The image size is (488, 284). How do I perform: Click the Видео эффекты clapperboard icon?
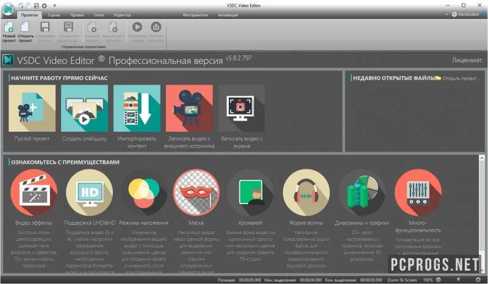click(x=34, y=193)
